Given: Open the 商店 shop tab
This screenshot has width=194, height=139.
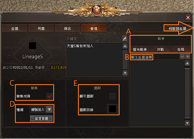Looking at the screenshot, I should pos(67,28).
